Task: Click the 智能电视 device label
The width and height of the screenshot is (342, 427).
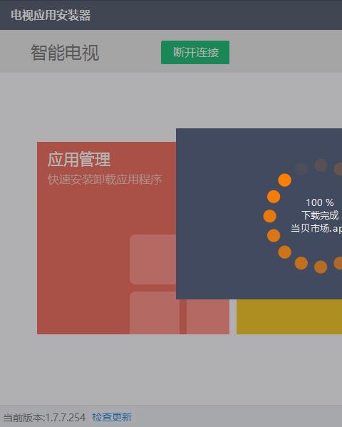Action: click(65, 53)
